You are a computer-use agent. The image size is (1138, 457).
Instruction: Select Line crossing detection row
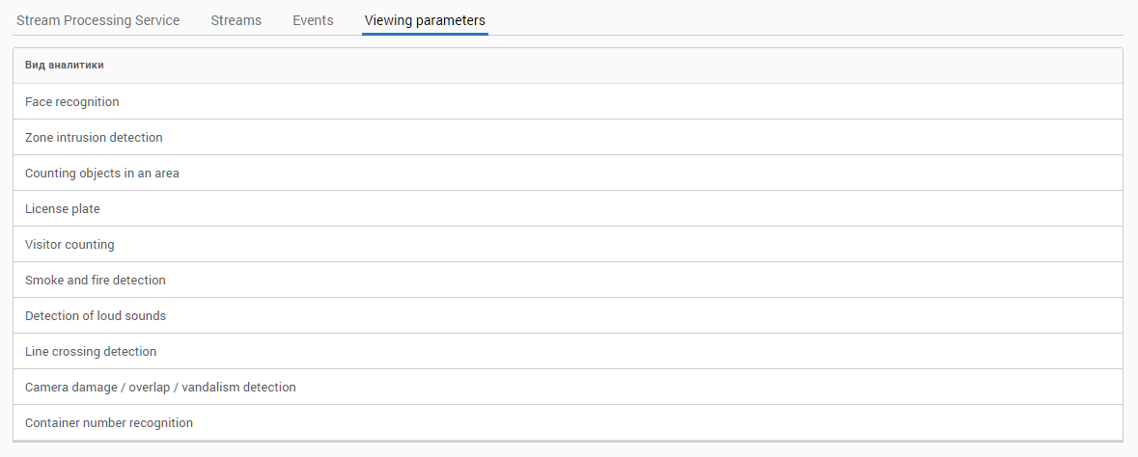(x=91, y=352)
